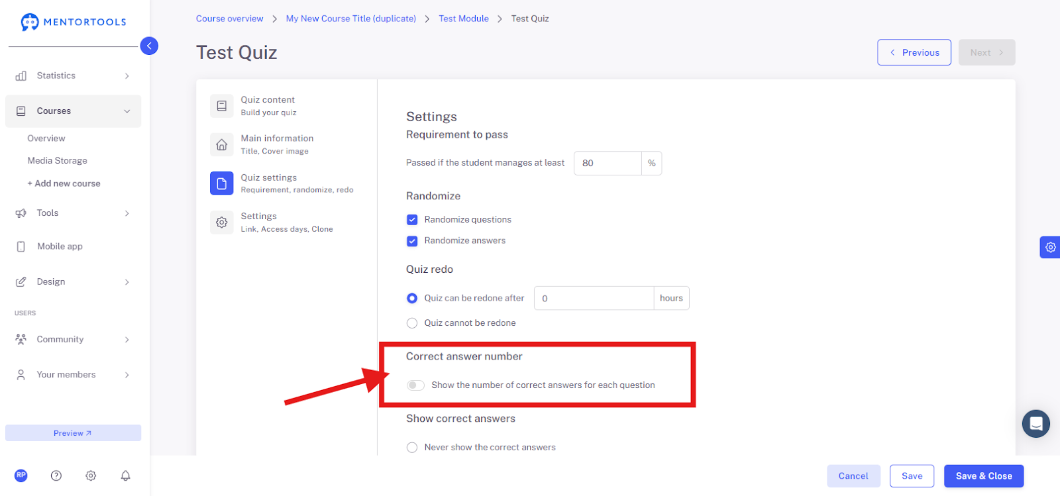This screenshot has height=496, width=1060.
Task: Select Quiz cannot be redone option
Action: [x=412, y=323]
